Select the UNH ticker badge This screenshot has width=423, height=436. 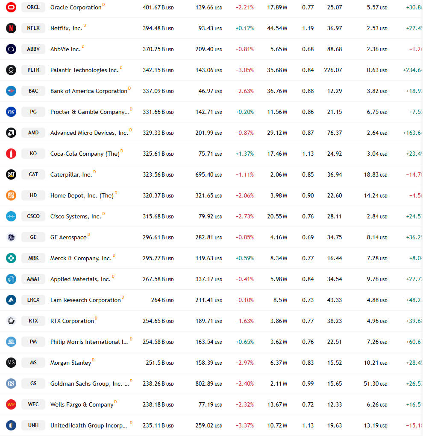[33, 425]
